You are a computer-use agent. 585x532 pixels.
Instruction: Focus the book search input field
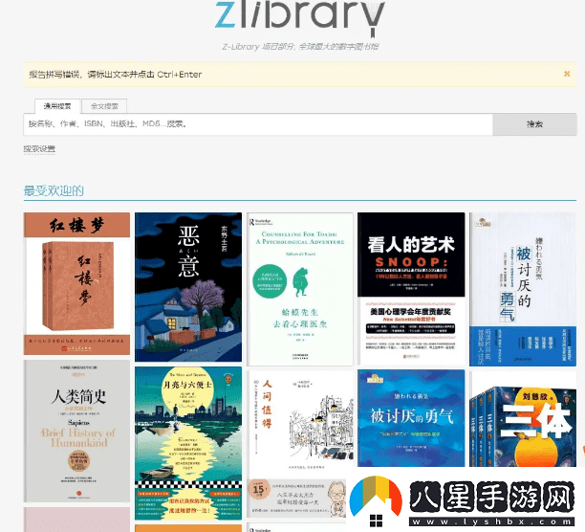tap(258, 124)
